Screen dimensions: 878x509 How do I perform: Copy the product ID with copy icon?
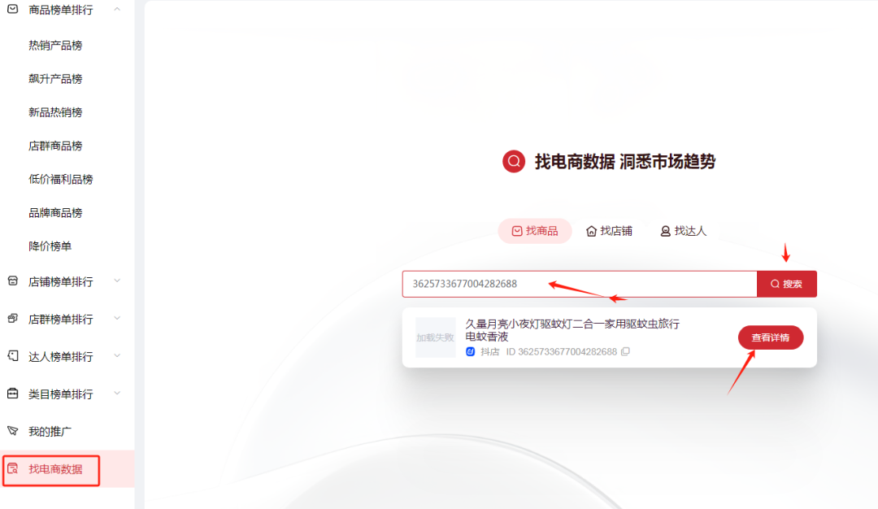625,351
